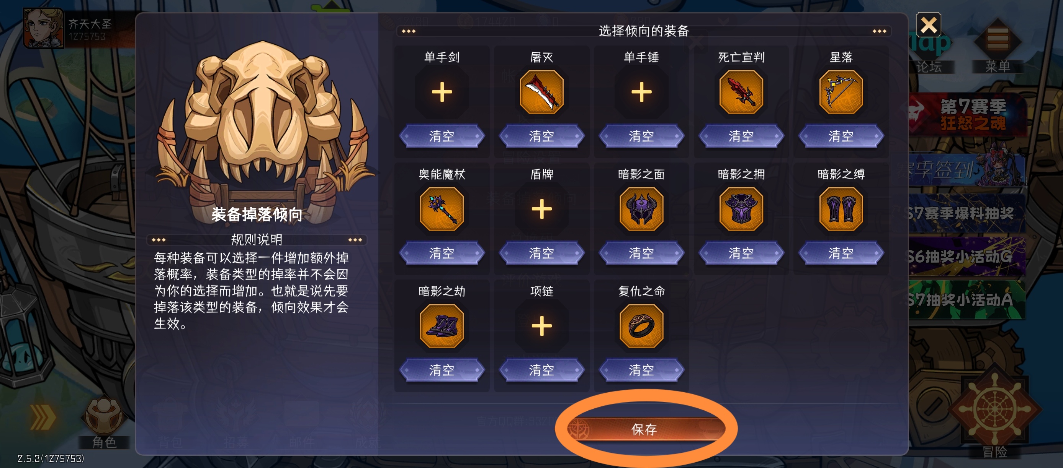Add equipment in the 项链 plus slot

541,326
